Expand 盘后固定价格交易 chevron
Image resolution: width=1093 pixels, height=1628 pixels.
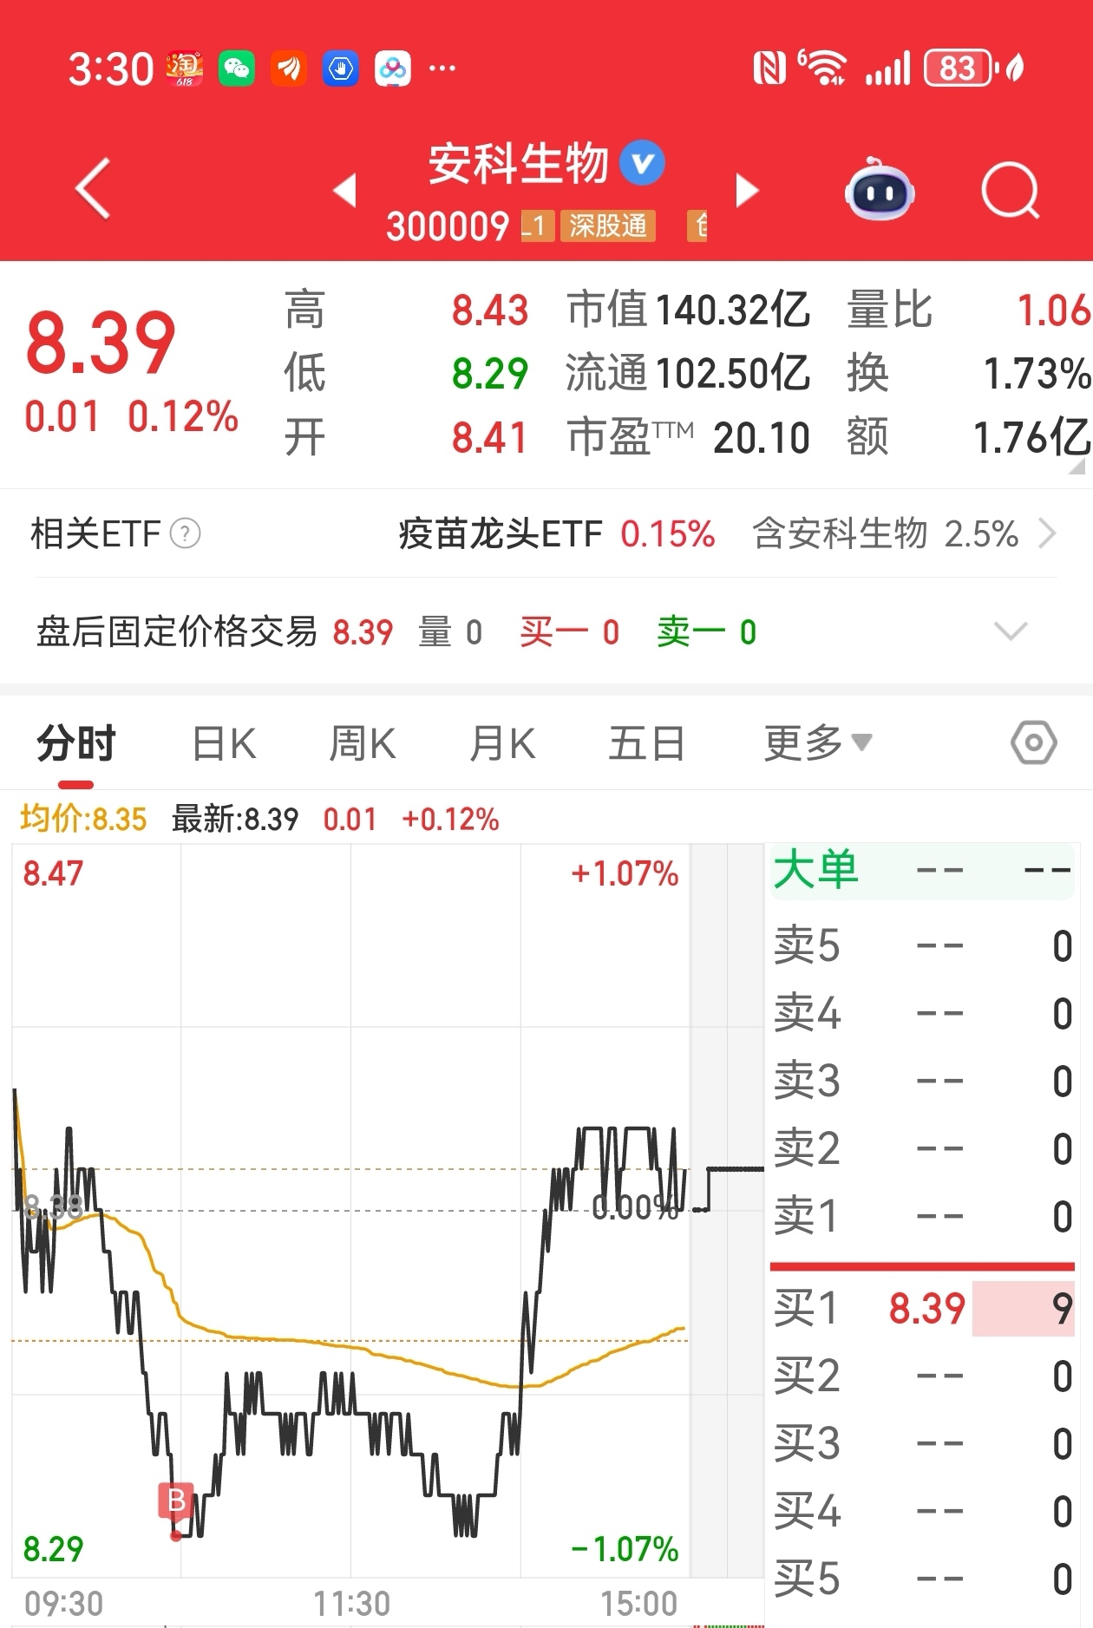[1011, 631]
